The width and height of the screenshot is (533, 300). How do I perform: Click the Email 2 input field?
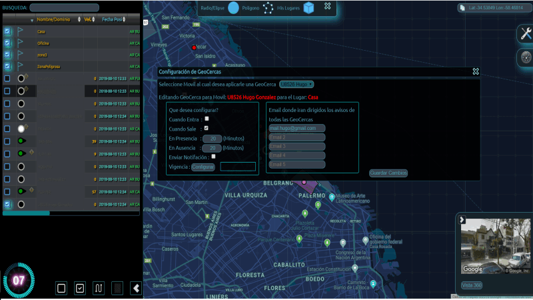pyautogui.click(x=296, y=137)
